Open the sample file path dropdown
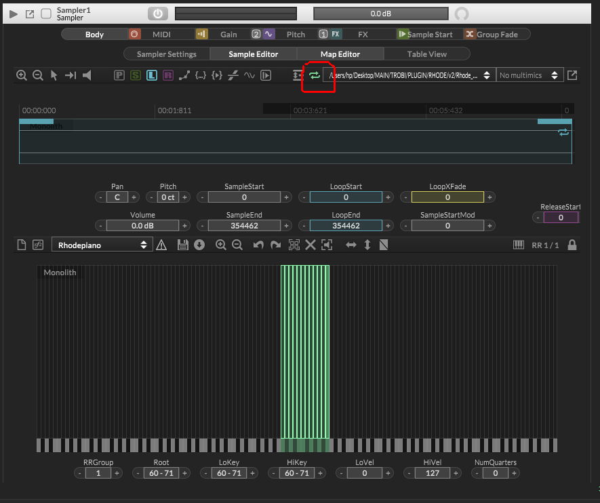This screenshot has width=600, height=503. click(x=409, y=75)
